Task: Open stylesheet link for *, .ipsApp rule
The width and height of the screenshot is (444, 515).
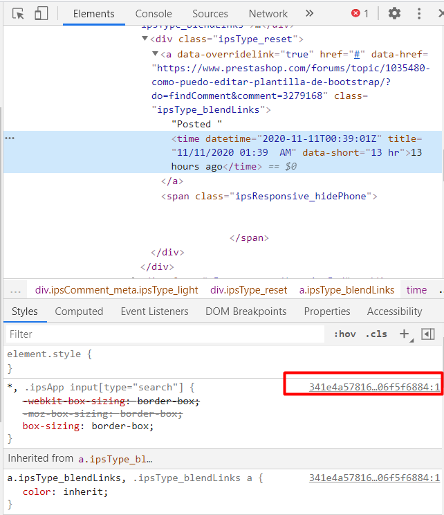Action: coord(374,387)
